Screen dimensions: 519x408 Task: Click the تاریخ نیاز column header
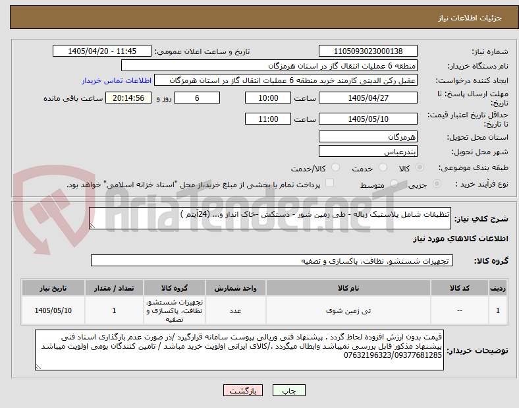53,288
